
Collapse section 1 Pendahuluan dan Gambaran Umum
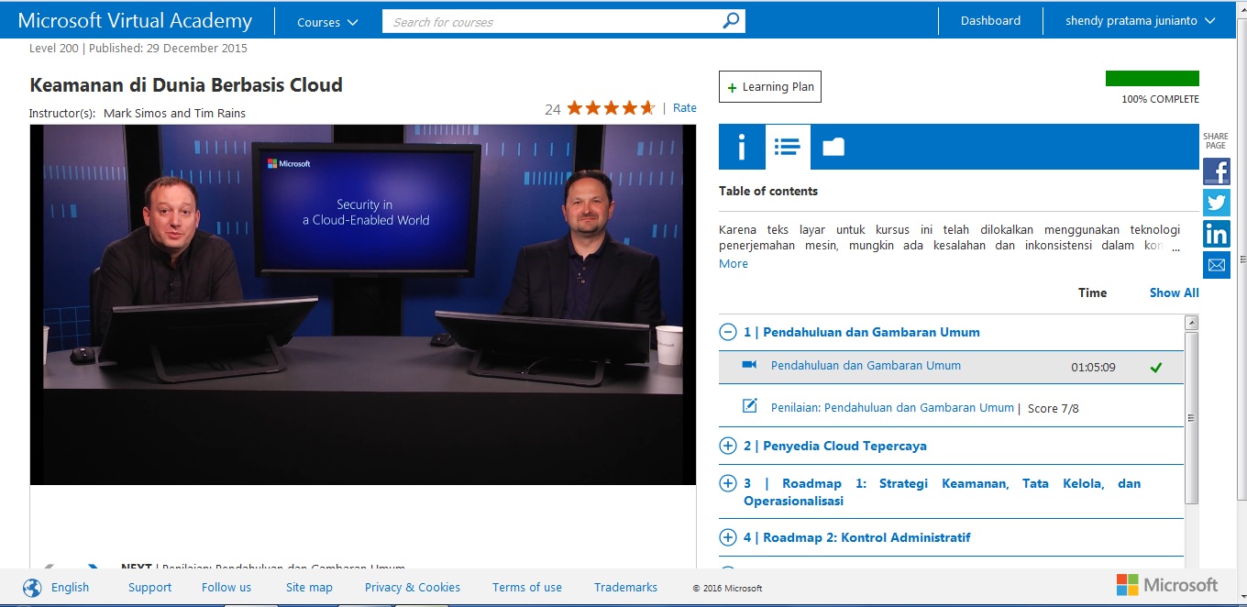[x=727, y=332]
